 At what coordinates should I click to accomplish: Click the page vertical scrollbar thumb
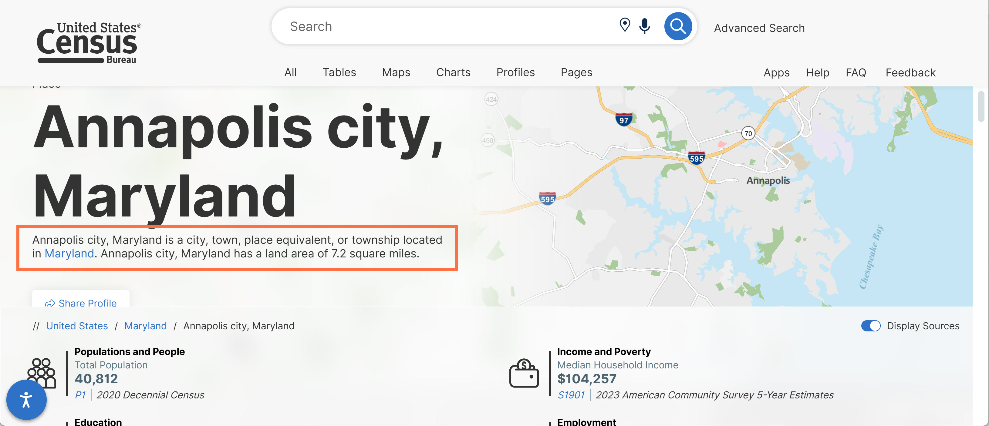[981, 106]
